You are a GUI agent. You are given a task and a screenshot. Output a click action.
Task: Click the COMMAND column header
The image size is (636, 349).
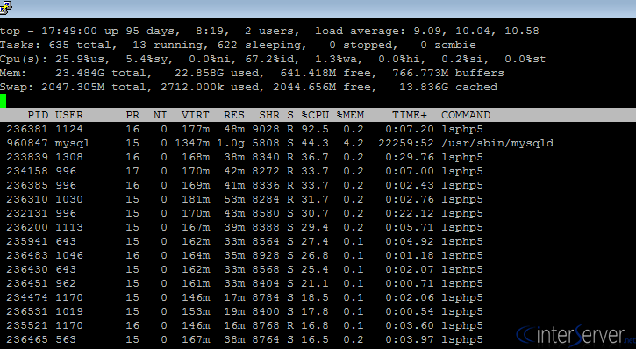click(x=466, y=115)
